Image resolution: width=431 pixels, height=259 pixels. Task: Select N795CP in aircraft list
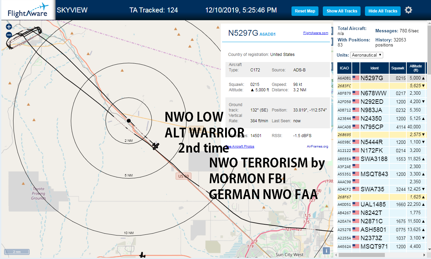point(372,127)
